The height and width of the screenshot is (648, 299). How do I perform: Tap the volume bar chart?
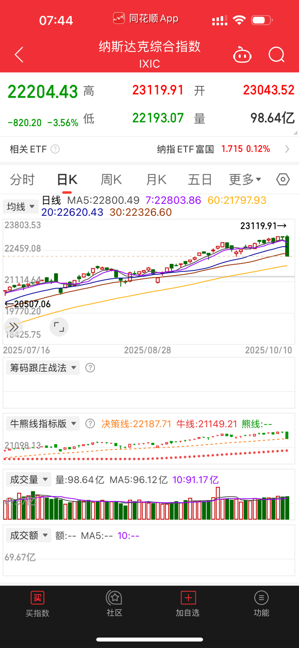(149, 503)
